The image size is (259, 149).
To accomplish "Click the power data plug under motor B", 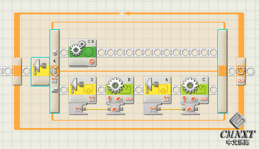I will coord(115,109).
